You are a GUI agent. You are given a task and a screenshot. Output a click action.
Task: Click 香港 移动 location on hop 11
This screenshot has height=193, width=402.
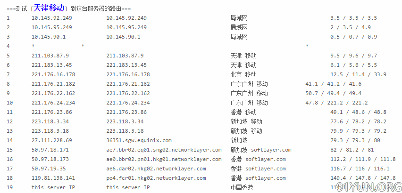coord(243,112)
